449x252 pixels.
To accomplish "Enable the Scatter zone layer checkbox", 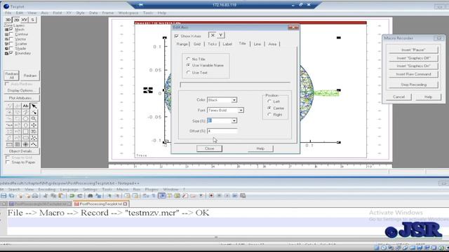I will [11, 43].
